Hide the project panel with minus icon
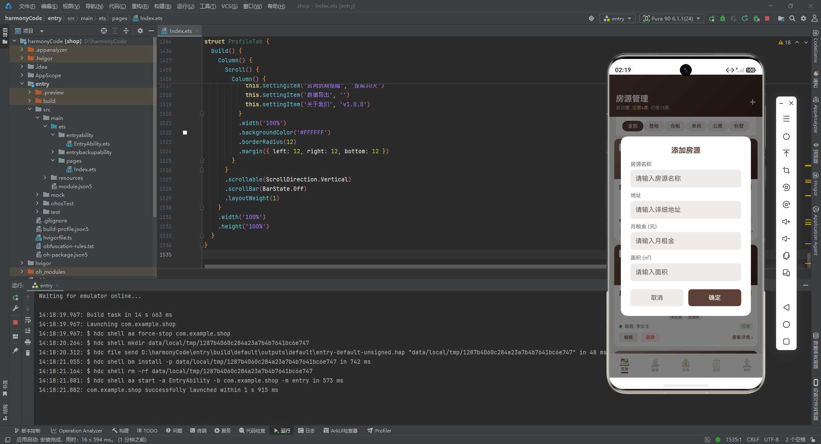 tap(151, 31)
